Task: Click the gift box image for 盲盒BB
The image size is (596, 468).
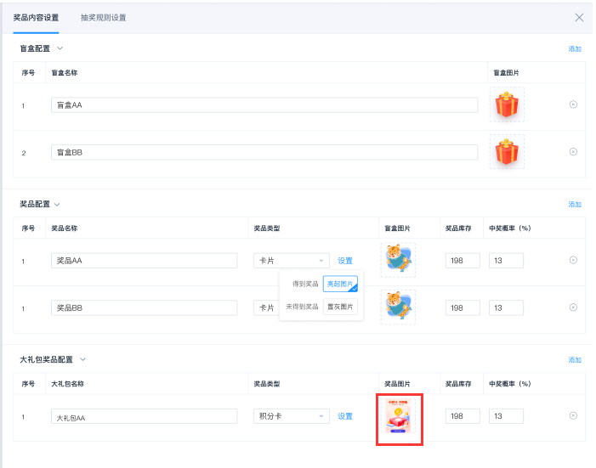Action: point(507,152)
